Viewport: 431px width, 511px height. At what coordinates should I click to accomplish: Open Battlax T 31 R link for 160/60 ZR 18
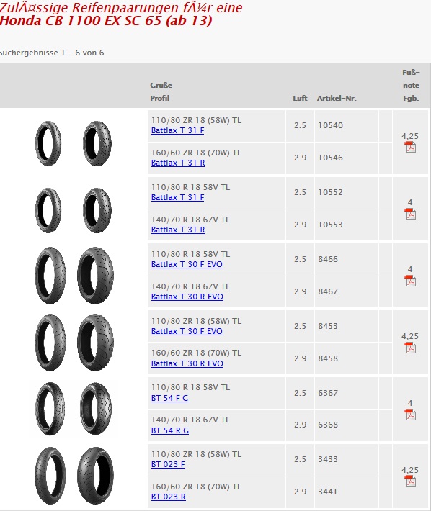[x=178, y=163]
